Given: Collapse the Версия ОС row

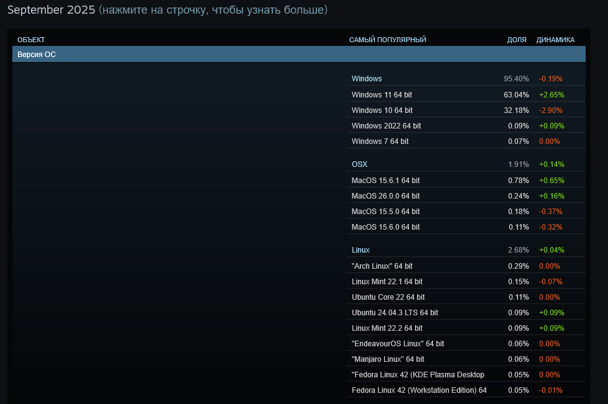Looking at the screenshot, I should [299, 54].
